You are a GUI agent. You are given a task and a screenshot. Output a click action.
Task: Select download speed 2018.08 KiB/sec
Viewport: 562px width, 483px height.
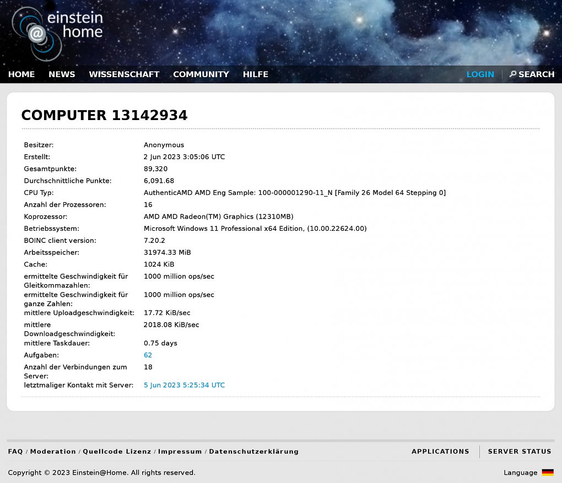[171, 325]
